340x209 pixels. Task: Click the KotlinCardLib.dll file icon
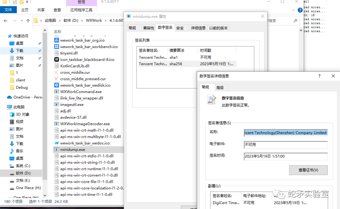point(56,66)
